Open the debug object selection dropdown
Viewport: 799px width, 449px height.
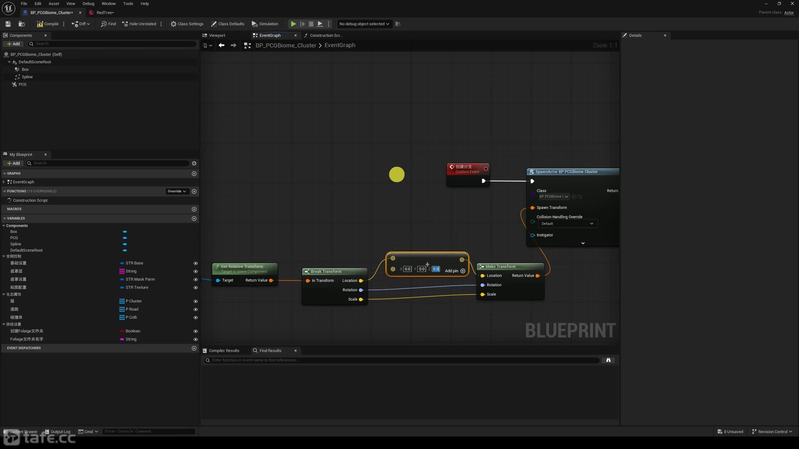(364, 24)
